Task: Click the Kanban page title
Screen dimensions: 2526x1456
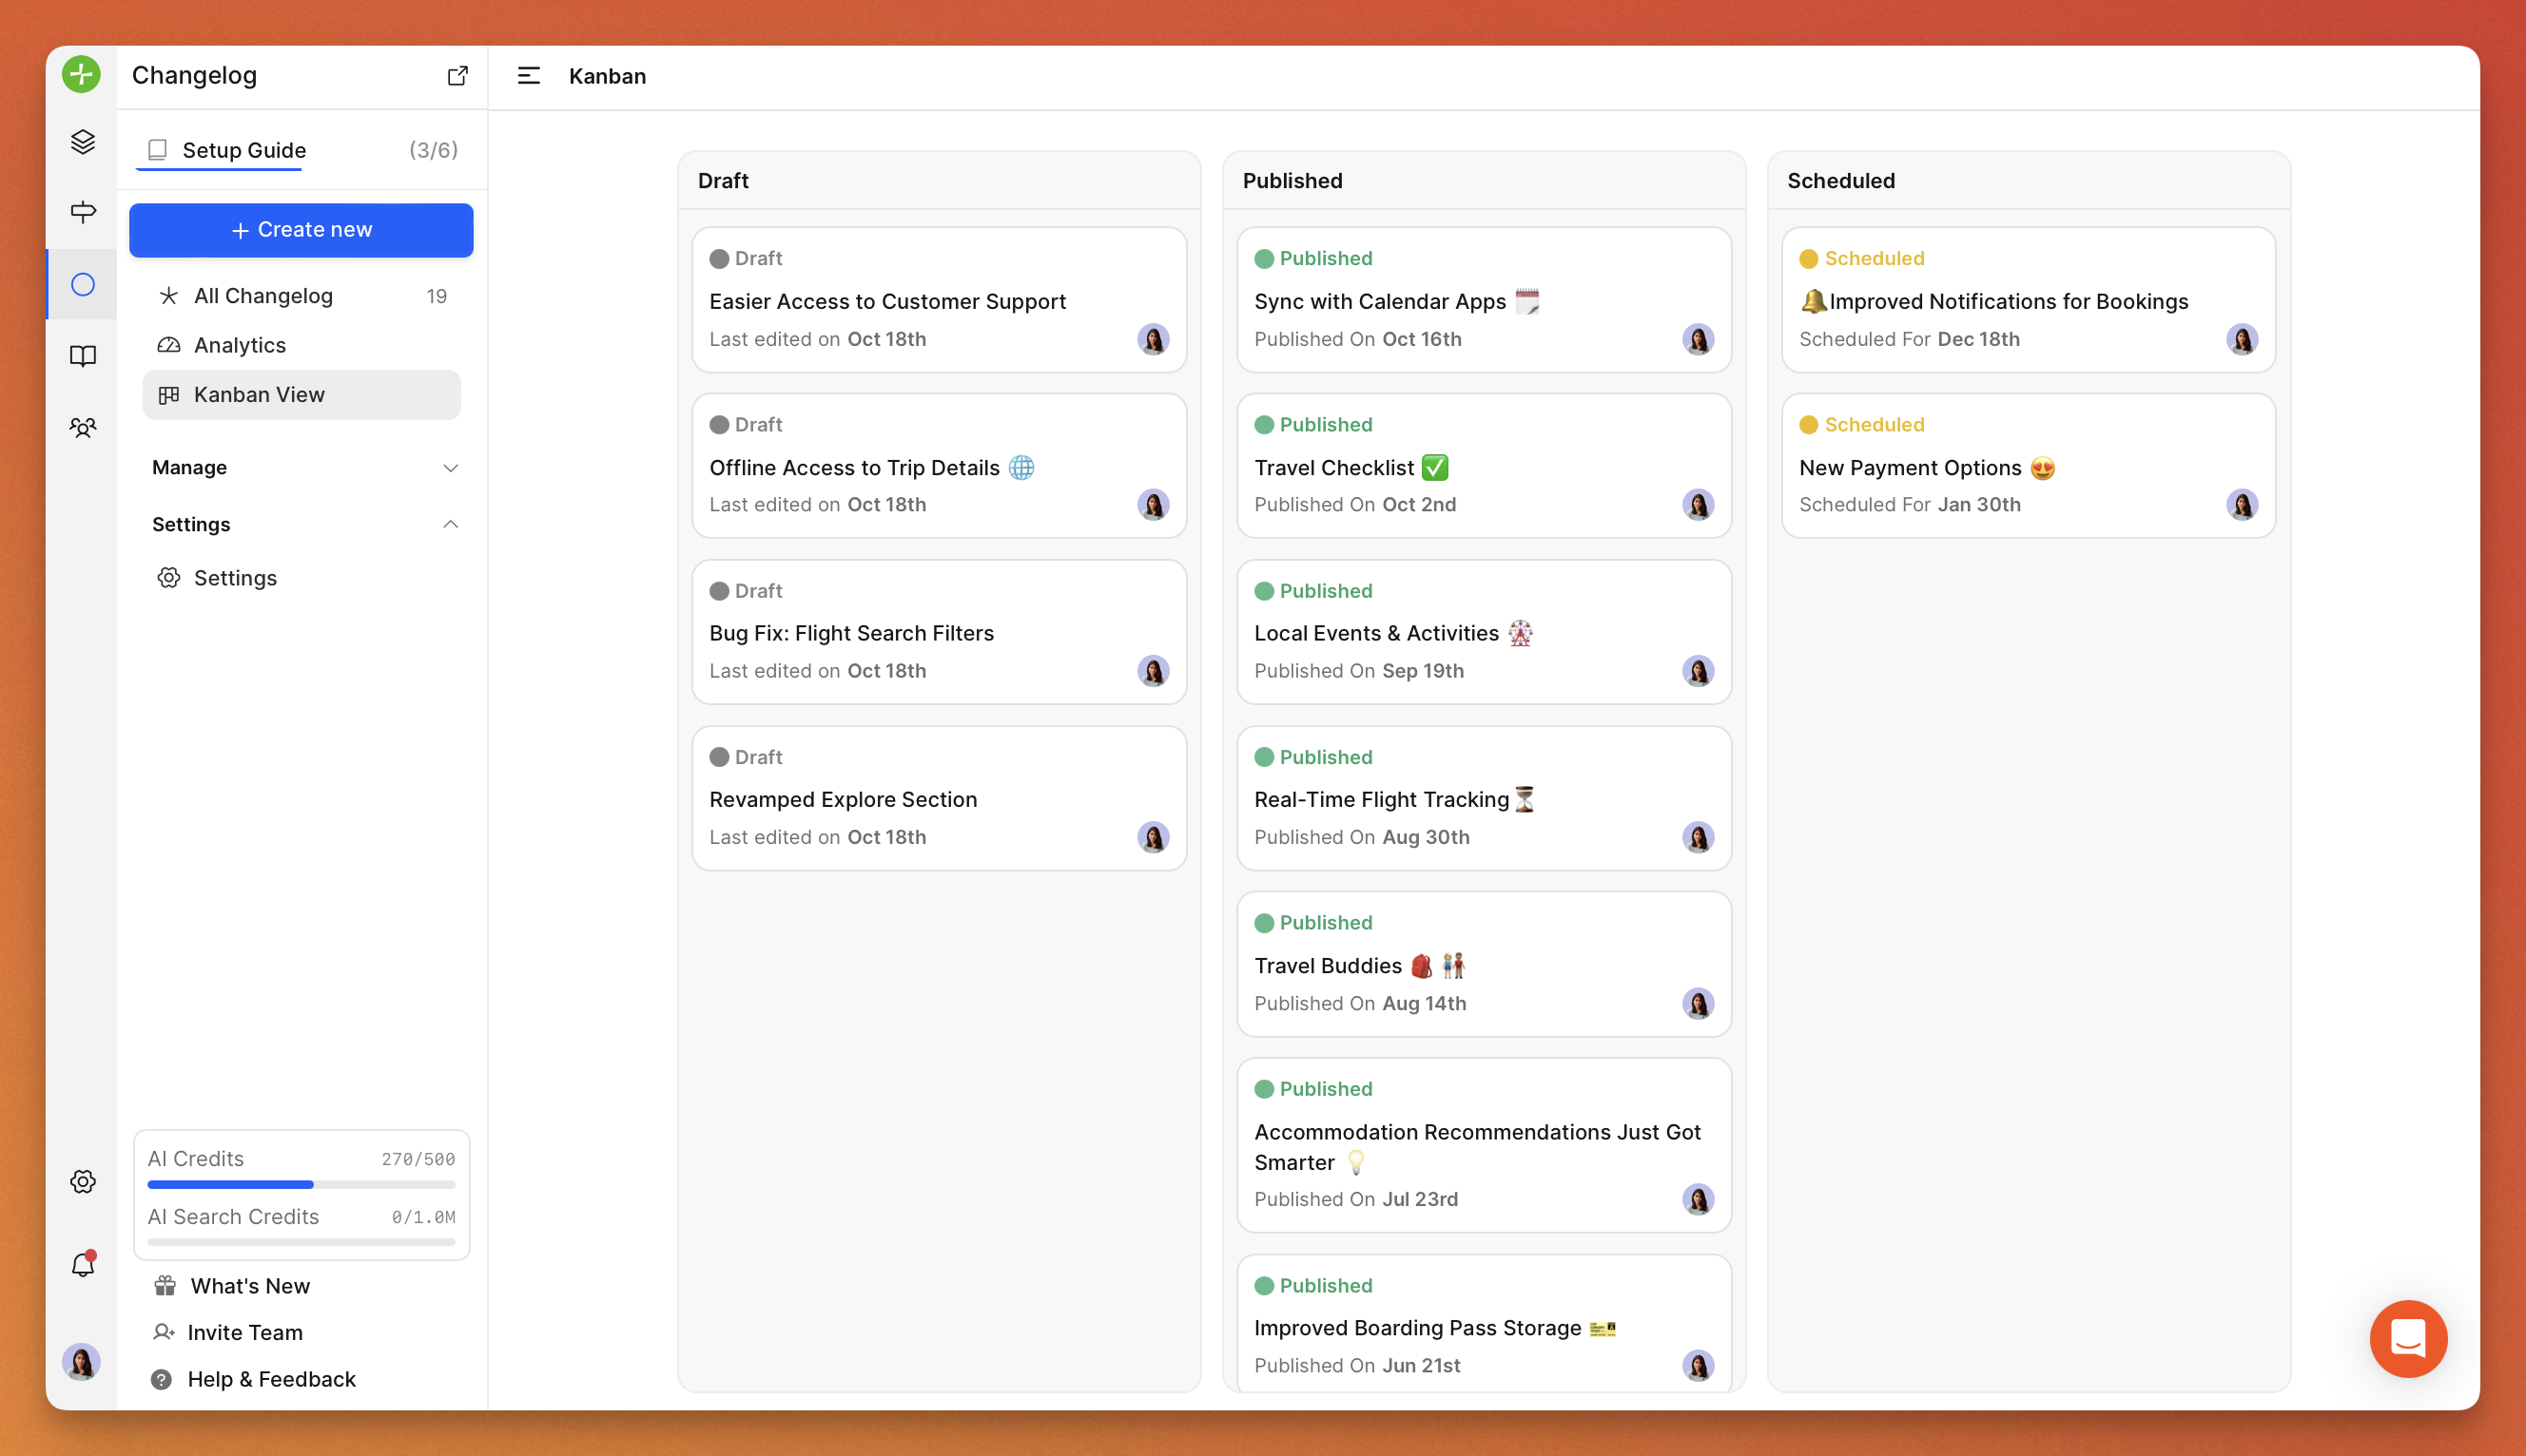Action: [607, 76]
